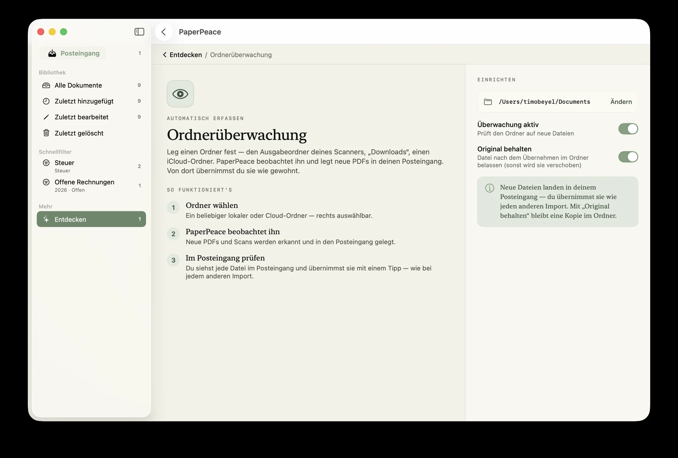This screenshot has width=678, height=458.
Task: Click the Original behalten label
Action: (x=504, y=149)
